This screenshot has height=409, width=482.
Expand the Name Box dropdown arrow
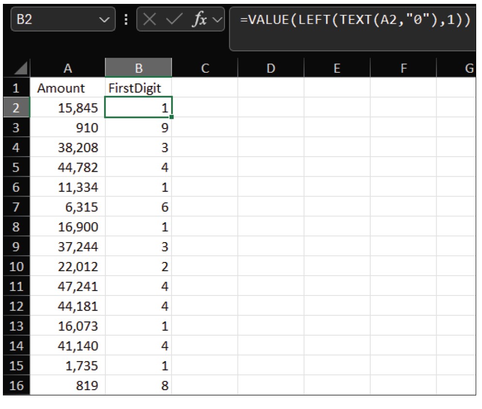103,20
